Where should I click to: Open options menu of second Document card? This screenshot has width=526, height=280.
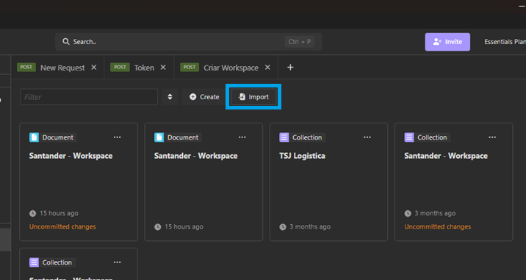click(242, 137)
